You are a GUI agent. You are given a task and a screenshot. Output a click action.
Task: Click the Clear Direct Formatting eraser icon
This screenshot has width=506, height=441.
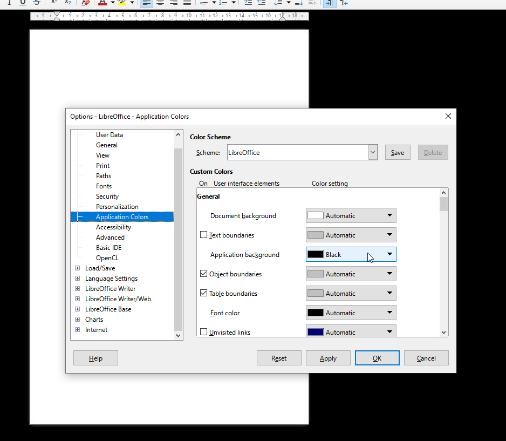click(85, 3)
